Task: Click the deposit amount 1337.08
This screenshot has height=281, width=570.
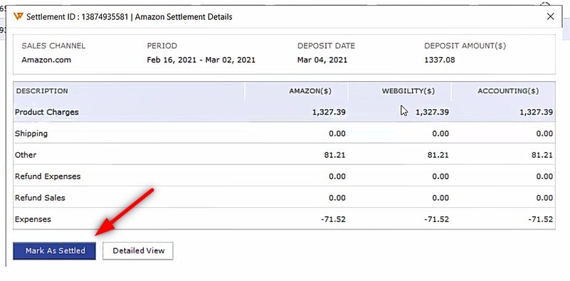Action: click(x=440, y=60)
